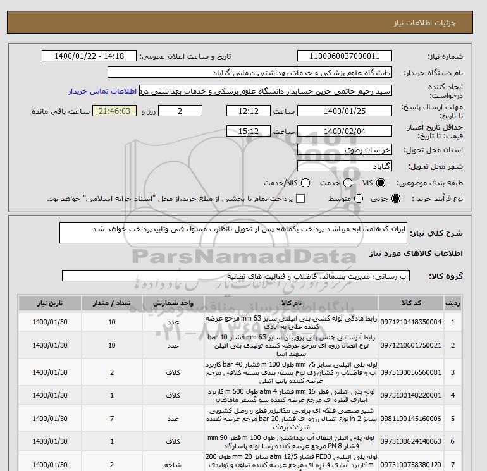Click item code 0973100056560081
The height and width of the screenshot is (471, 487).
click(x=411, y=372)
